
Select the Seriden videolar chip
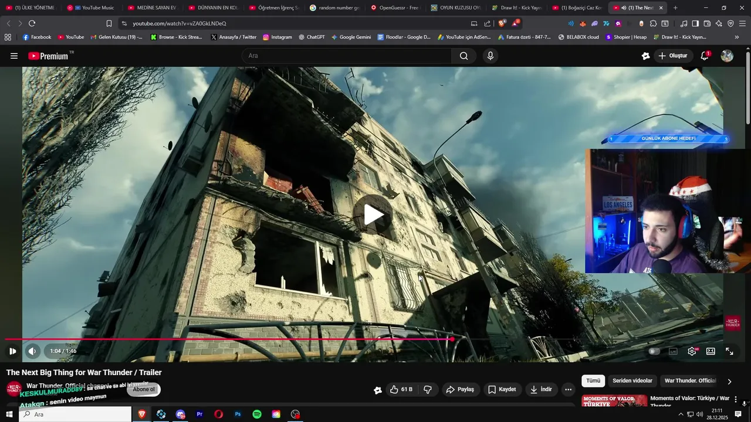click(x=632, y=381)
